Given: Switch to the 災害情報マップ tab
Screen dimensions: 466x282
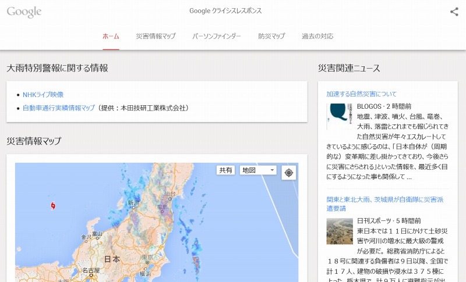Looking at the screenshot, I should pos(156,36).
